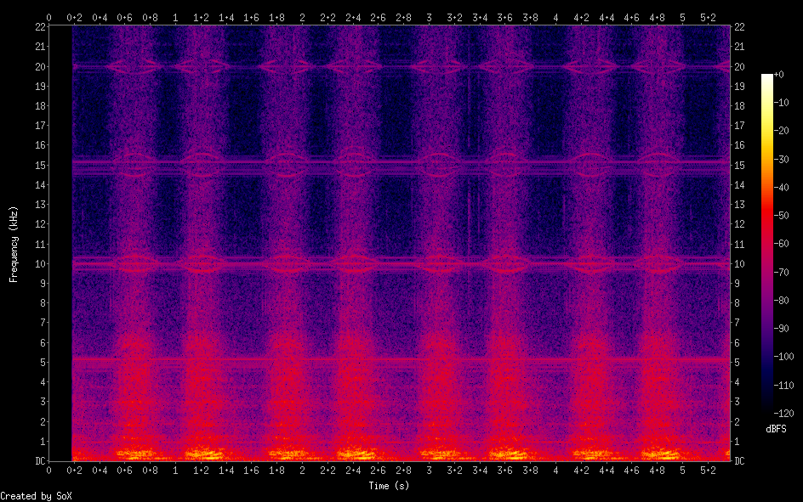Click "DC" on the right frequency axis
This screenshot has height=502, width=803.
click(739, 461)
